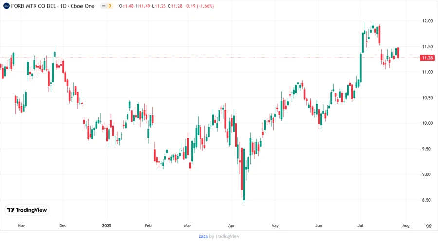438x242 pixels.
Task: Click the low value L11.25
Action: [159, 6]
